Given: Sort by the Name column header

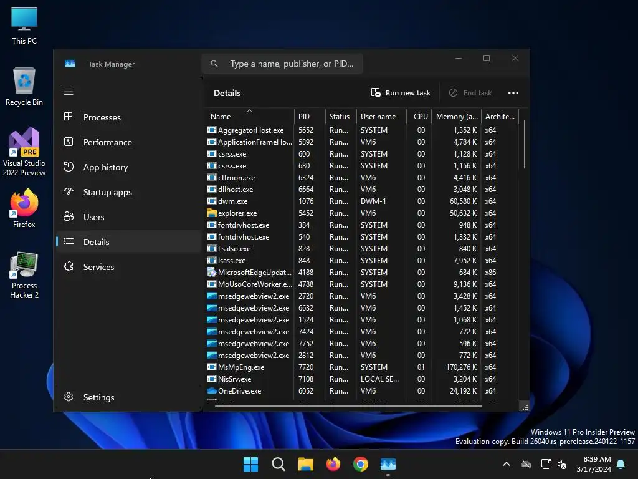Looking at the screenshot, I should coord(249,116).
